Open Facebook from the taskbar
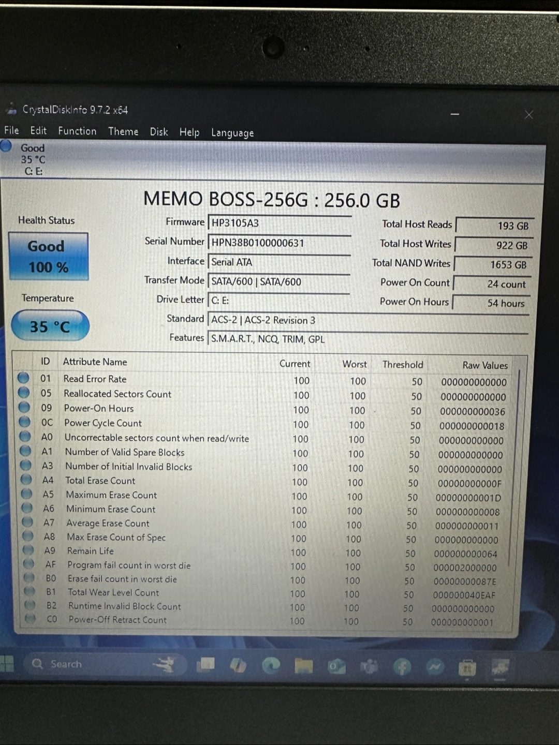The image size is (559, 745). point(402,667)
